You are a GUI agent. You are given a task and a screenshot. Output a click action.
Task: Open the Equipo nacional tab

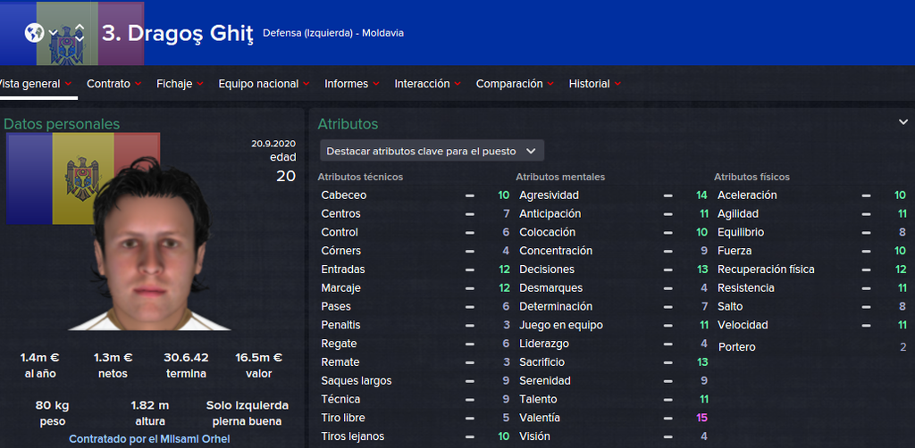[x=264, y=84]
